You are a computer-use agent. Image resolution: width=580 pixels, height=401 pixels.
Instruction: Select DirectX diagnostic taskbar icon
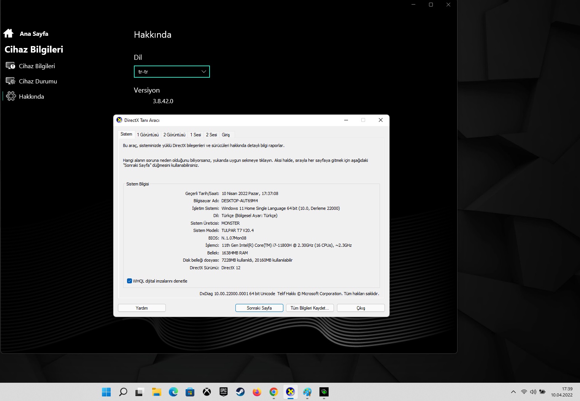[x=290, y=392]
